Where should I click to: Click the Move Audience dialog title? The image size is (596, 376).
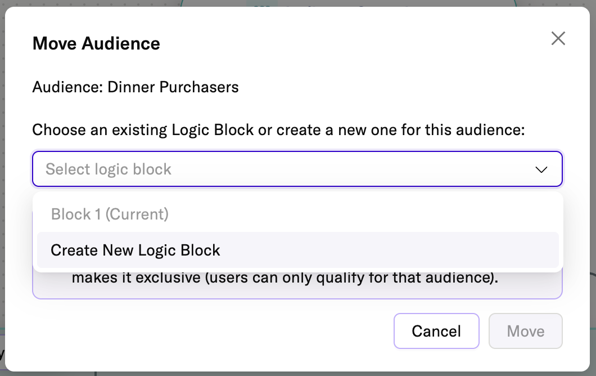click(96, 43)
